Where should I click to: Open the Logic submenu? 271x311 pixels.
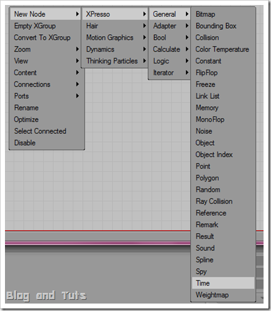coord(170,61)
